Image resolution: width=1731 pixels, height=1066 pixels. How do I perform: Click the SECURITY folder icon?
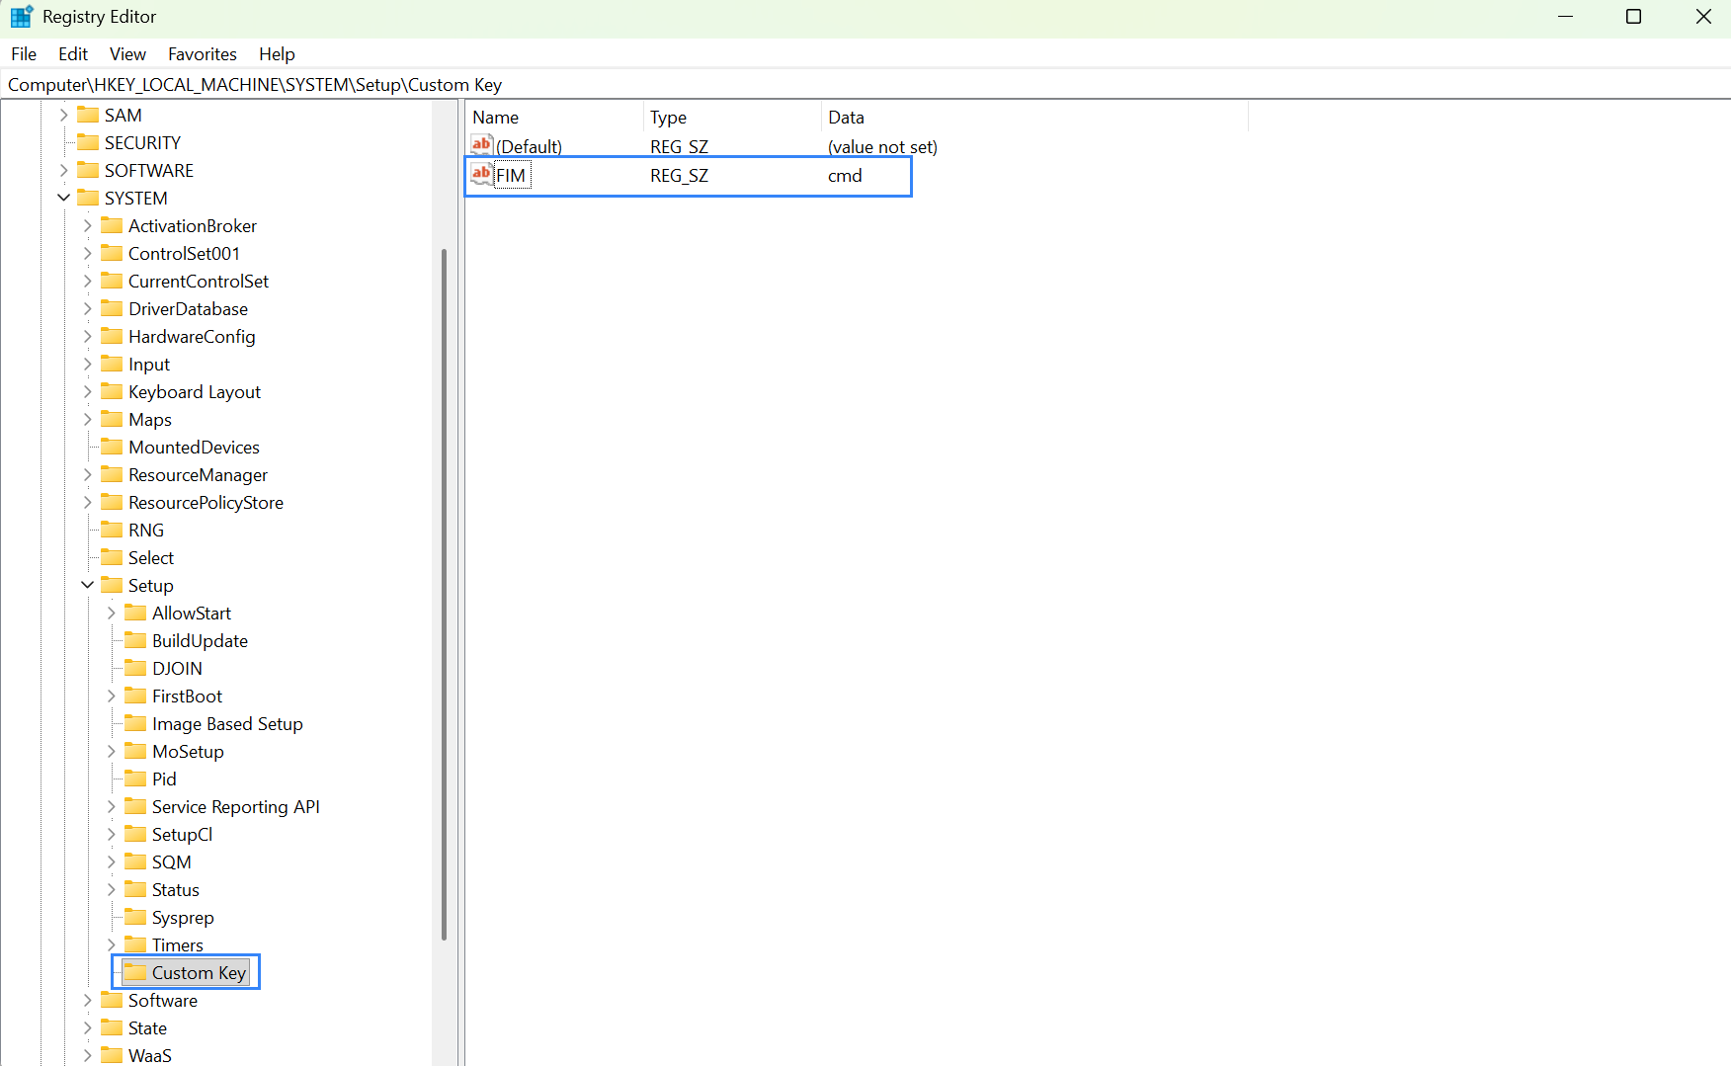(89, 142)
